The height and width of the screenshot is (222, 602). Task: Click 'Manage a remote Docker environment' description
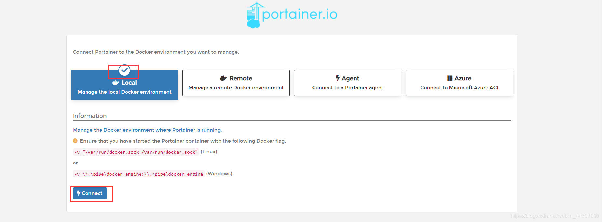(236, 88)
